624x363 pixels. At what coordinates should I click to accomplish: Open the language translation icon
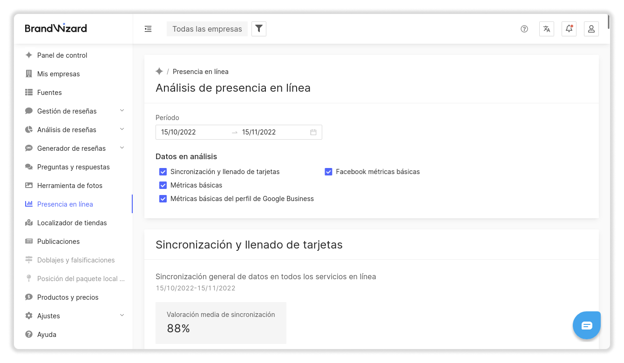pyautogui.click(x=547, y=29)
